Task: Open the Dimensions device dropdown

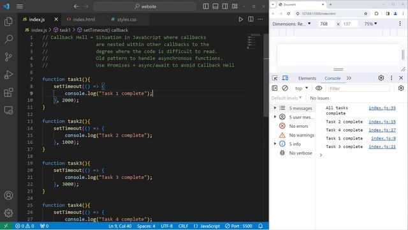Action: coord(291,24)
